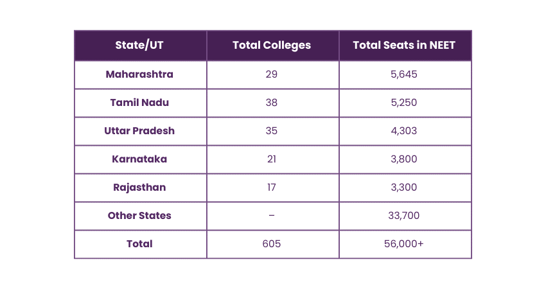This screenshot has width=546, height=289.
Task: Click the 5,645 seats cell
Action: point(404,74)
